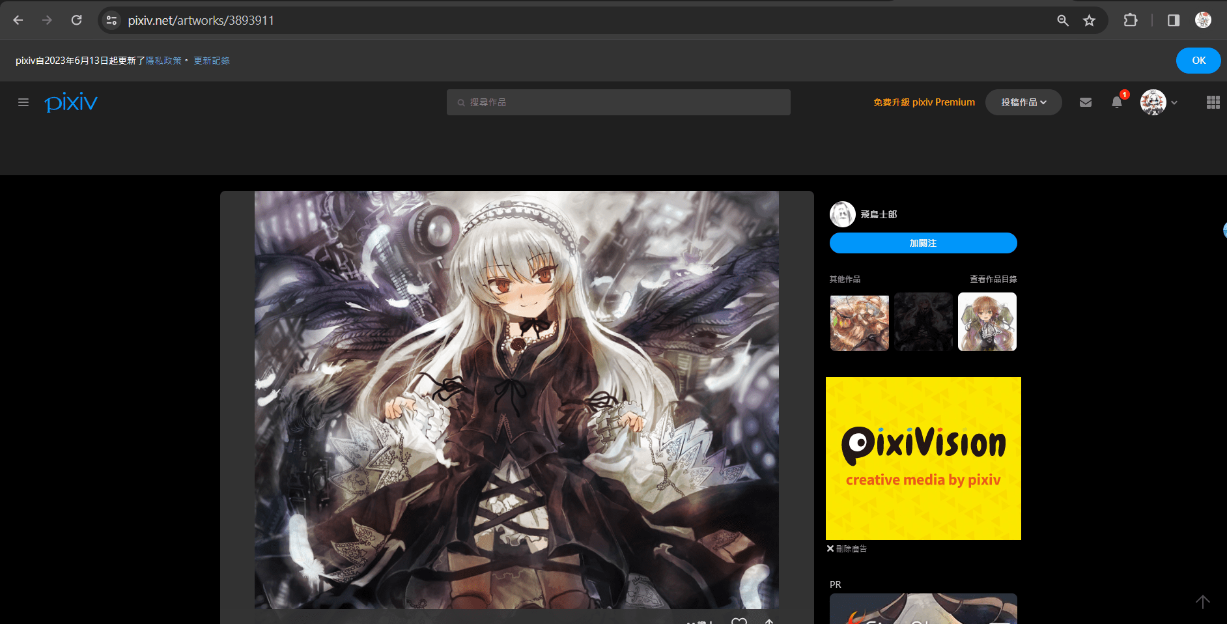Click the 免費升級 pixiv Premium link
This screenshot has height=624, width=1227.
tap(924, 102)
